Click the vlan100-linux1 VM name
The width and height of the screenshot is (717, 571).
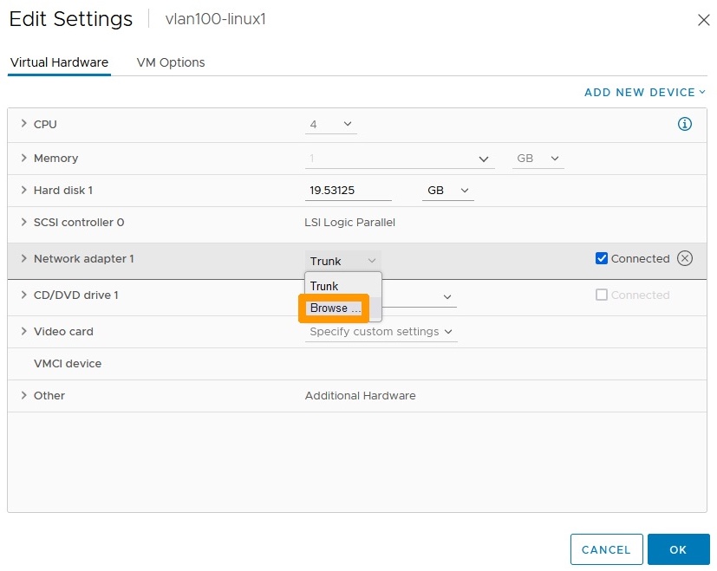pyautogui.click(x=215, y=19)
